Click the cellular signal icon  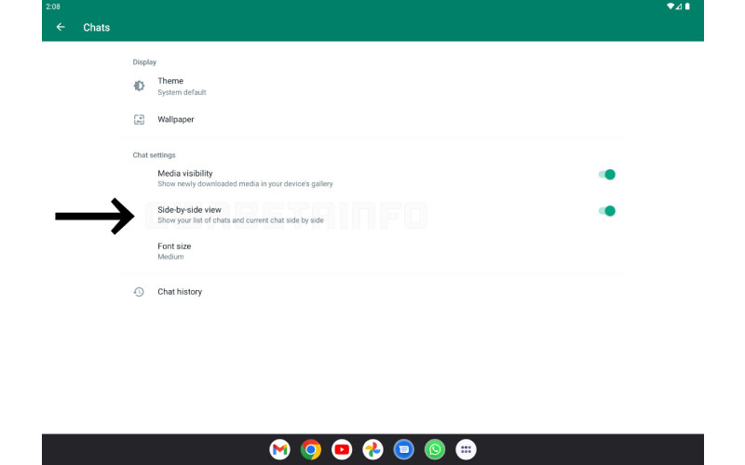point(679,7)
